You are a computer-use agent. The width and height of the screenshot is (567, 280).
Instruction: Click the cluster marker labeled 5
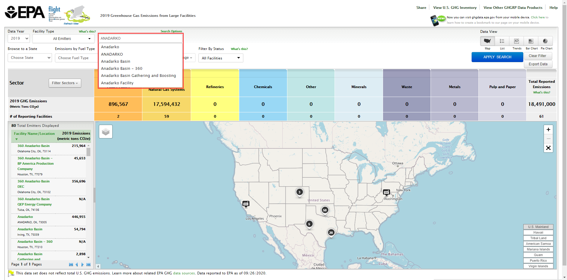tap(309, 224)
